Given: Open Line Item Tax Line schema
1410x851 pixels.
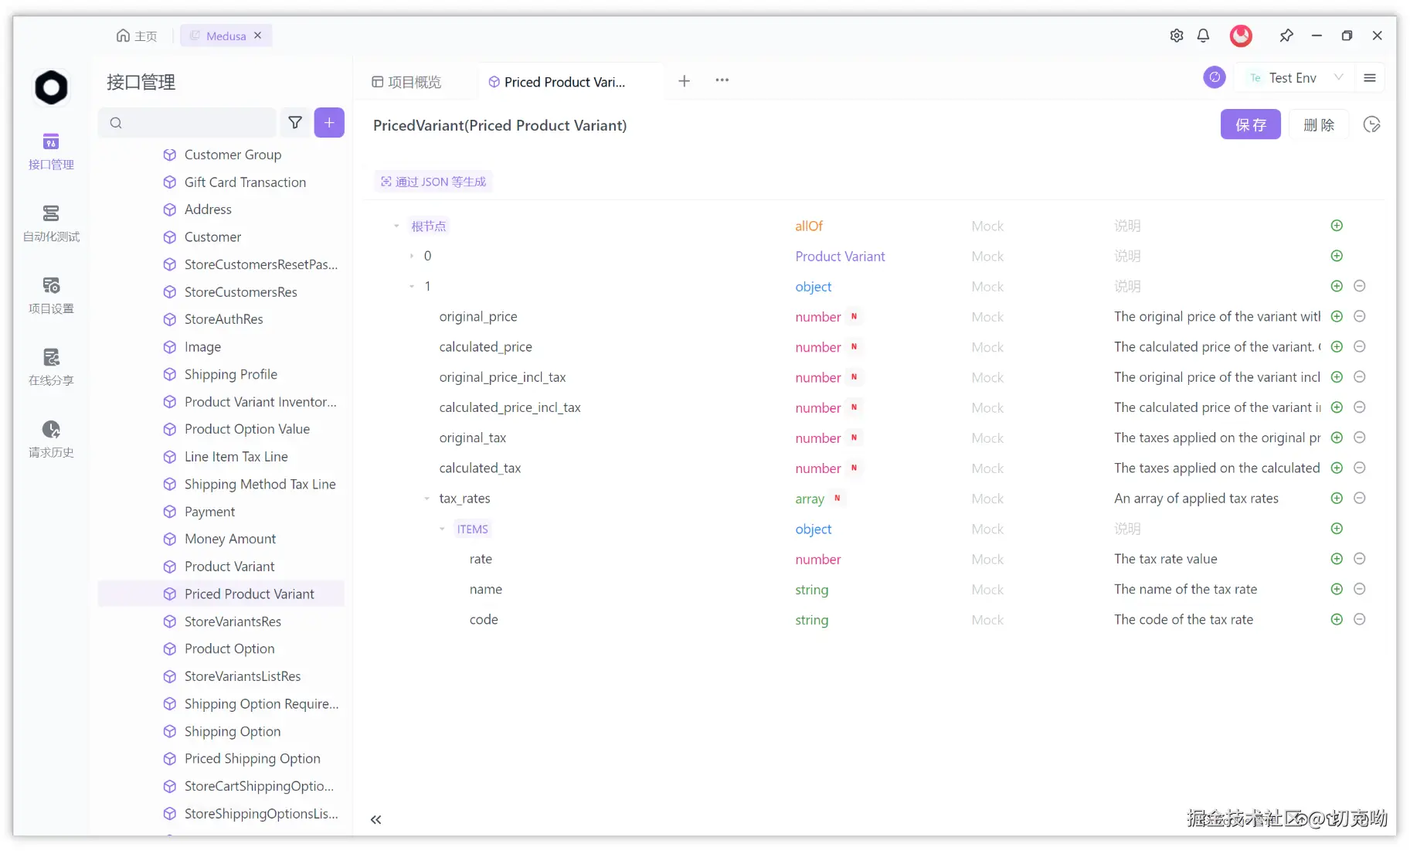Looking at the screenshot, I should click(236, 457).
